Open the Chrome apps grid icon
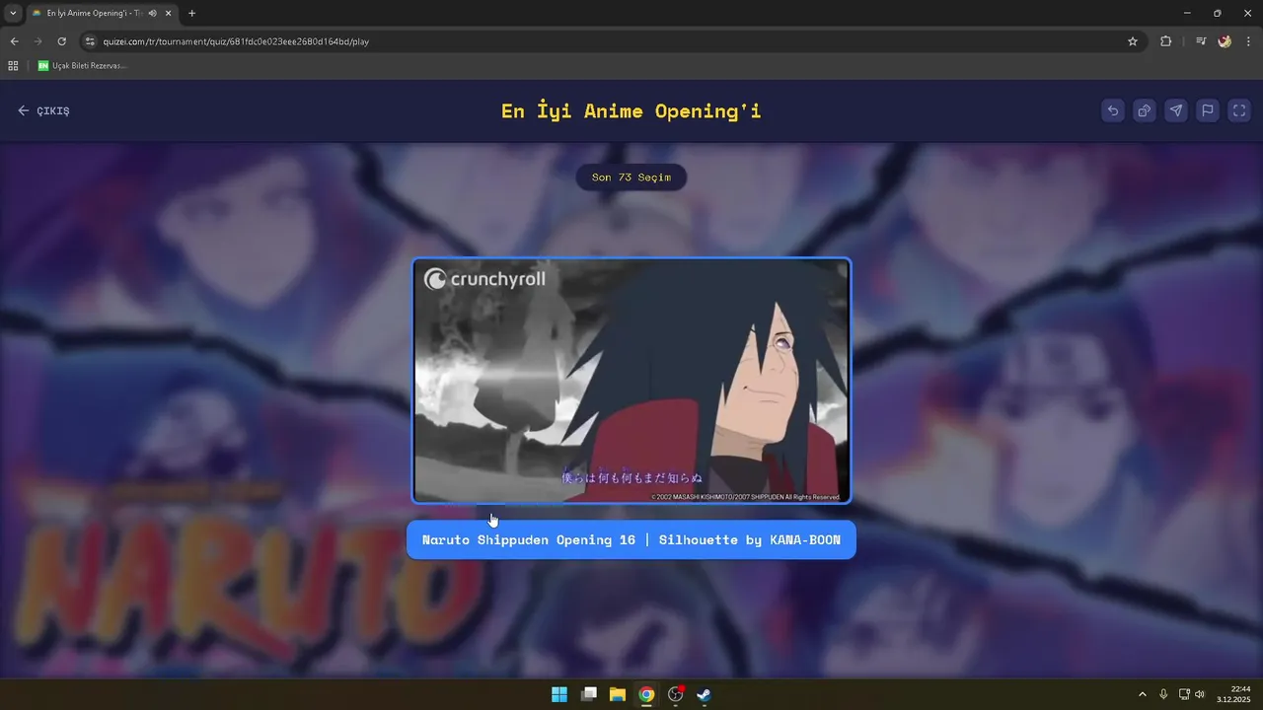 point(13,66)
